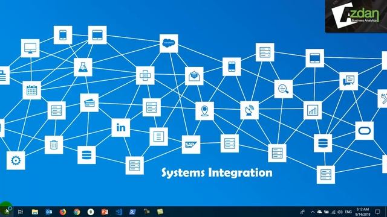
Task: Switch to PowerPoint in the taskbar
Action: (x=105, y=212)
